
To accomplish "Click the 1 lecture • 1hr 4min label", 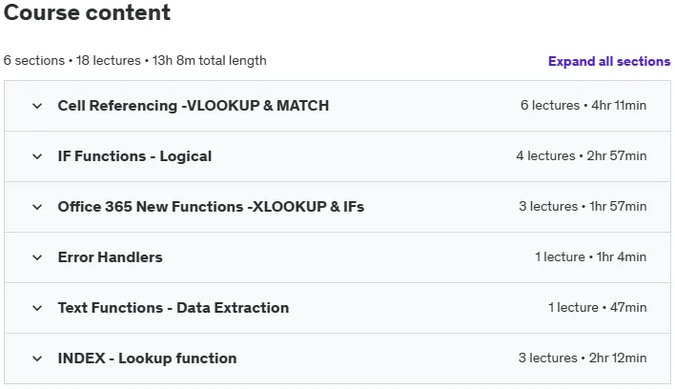I will (x=591, y=256).
